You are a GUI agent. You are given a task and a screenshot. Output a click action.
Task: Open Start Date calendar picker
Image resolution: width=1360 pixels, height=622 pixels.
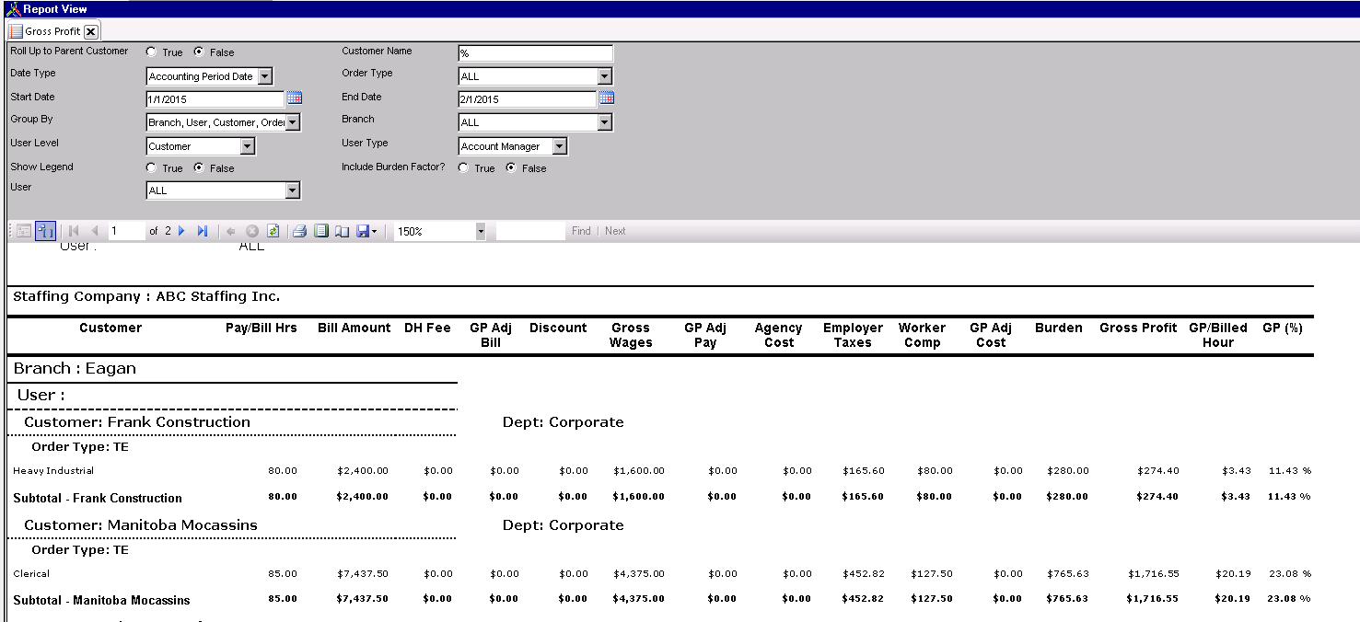click(x=295, y=98)
